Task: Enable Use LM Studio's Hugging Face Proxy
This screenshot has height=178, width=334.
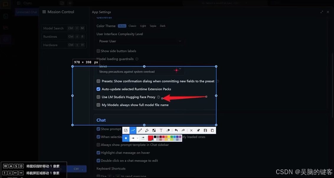Action: coord(98,97)
